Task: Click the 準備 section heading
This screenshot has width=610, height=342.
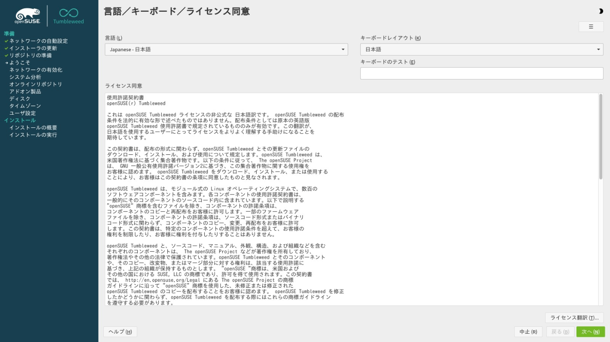Action: click(9, 33)
